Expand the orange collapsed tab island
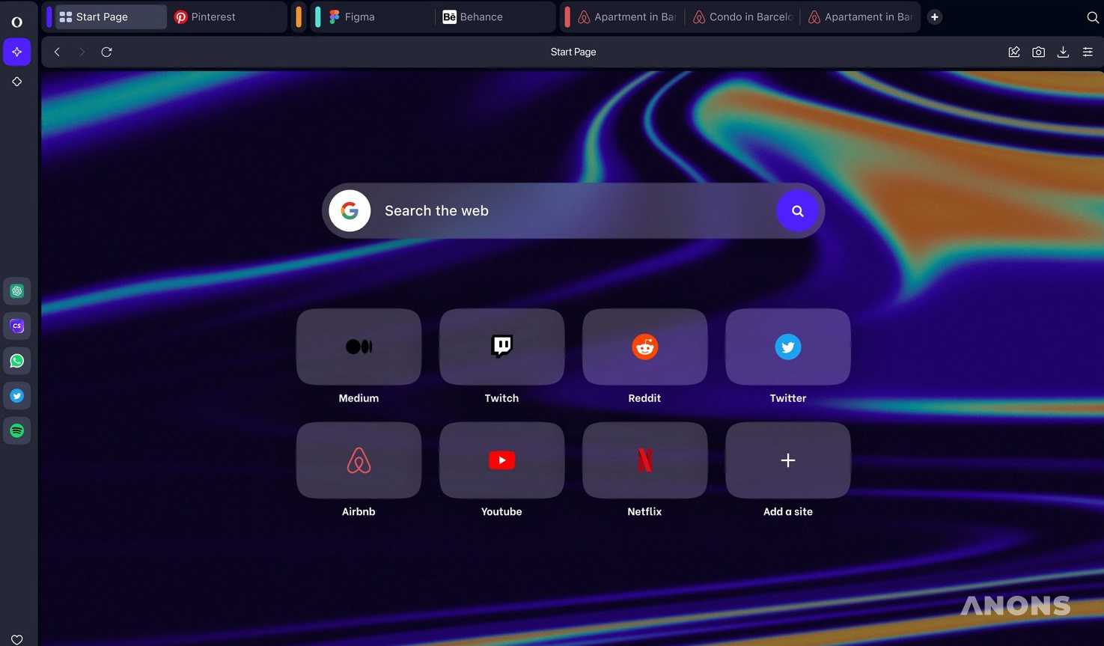1104x646 pixels. pyautogui.click(x=299, y=16)
